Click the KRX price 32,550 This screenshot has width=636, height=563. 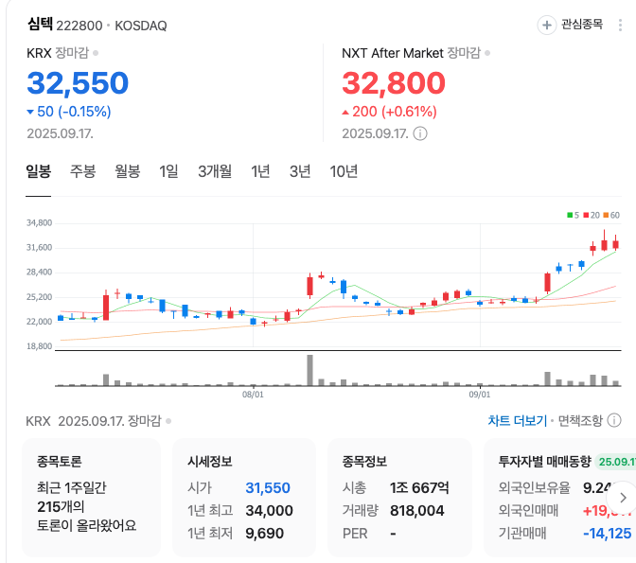point(78,83)
